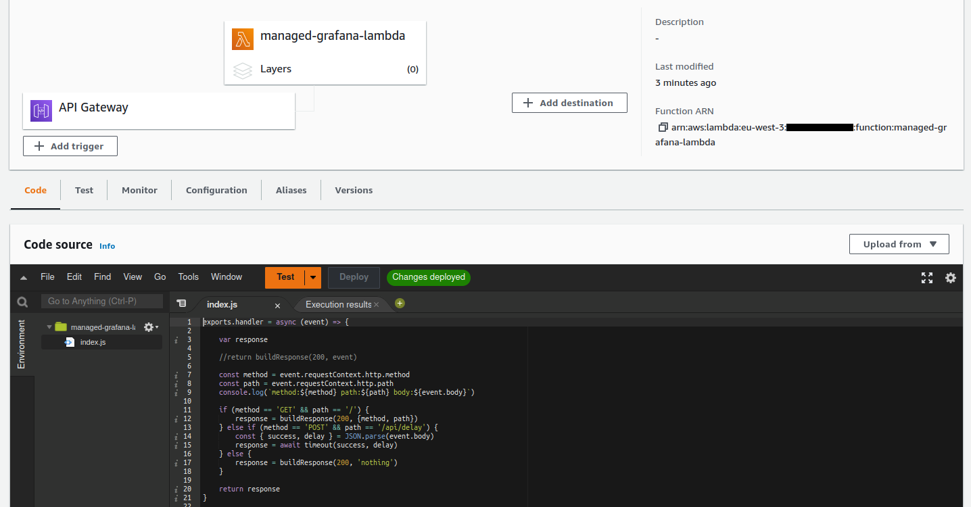
Task: Click the magnifier search icon in sidebar
Action: click(22, 302)
